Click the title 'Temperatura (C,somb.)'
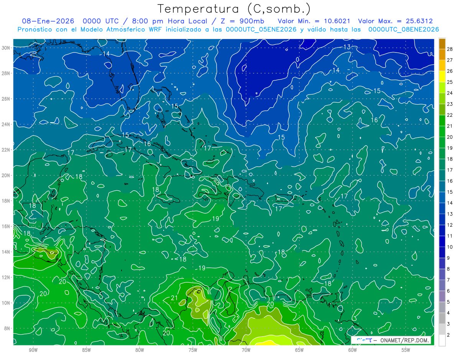 click(234, 8)
